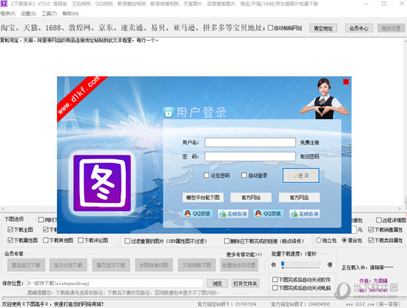
Task: Toggle 自动粘贴网址 checkbox
Action: click(x=270, y=28)
